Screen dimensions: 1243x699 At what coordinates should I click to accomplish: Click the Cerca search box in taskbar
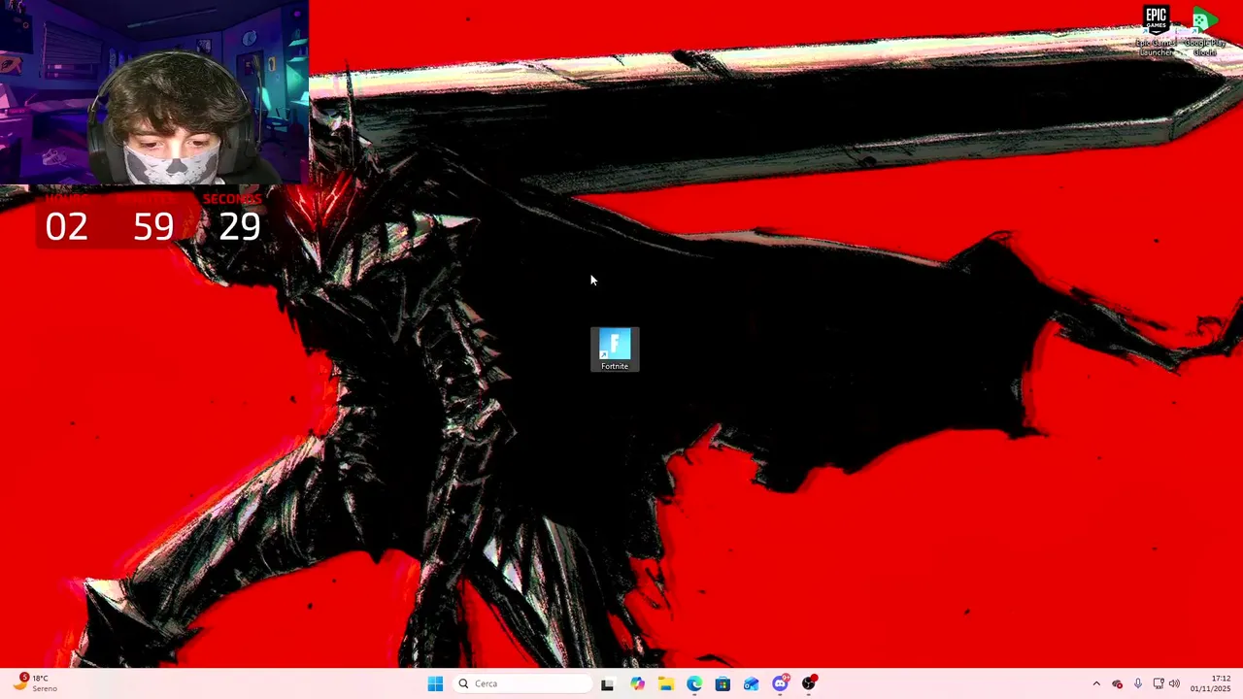(524, 683)
